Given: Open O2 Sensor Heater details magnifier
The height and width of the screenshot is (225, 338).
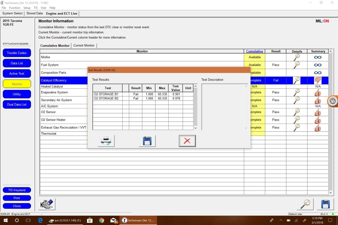Looking at the screenshot, I should [297, 120].
